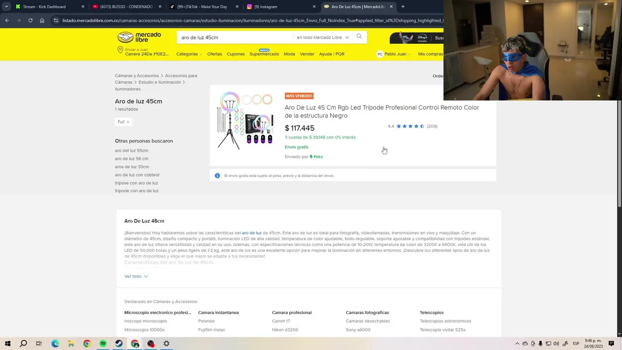622x350 pixels.
Task: Search suggestion tripose con aro de luz
Action: click(137, 183)
